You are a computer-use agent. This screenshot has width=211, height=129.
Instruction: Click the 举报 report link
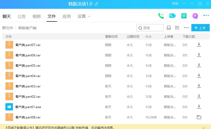tap(175, 4)
